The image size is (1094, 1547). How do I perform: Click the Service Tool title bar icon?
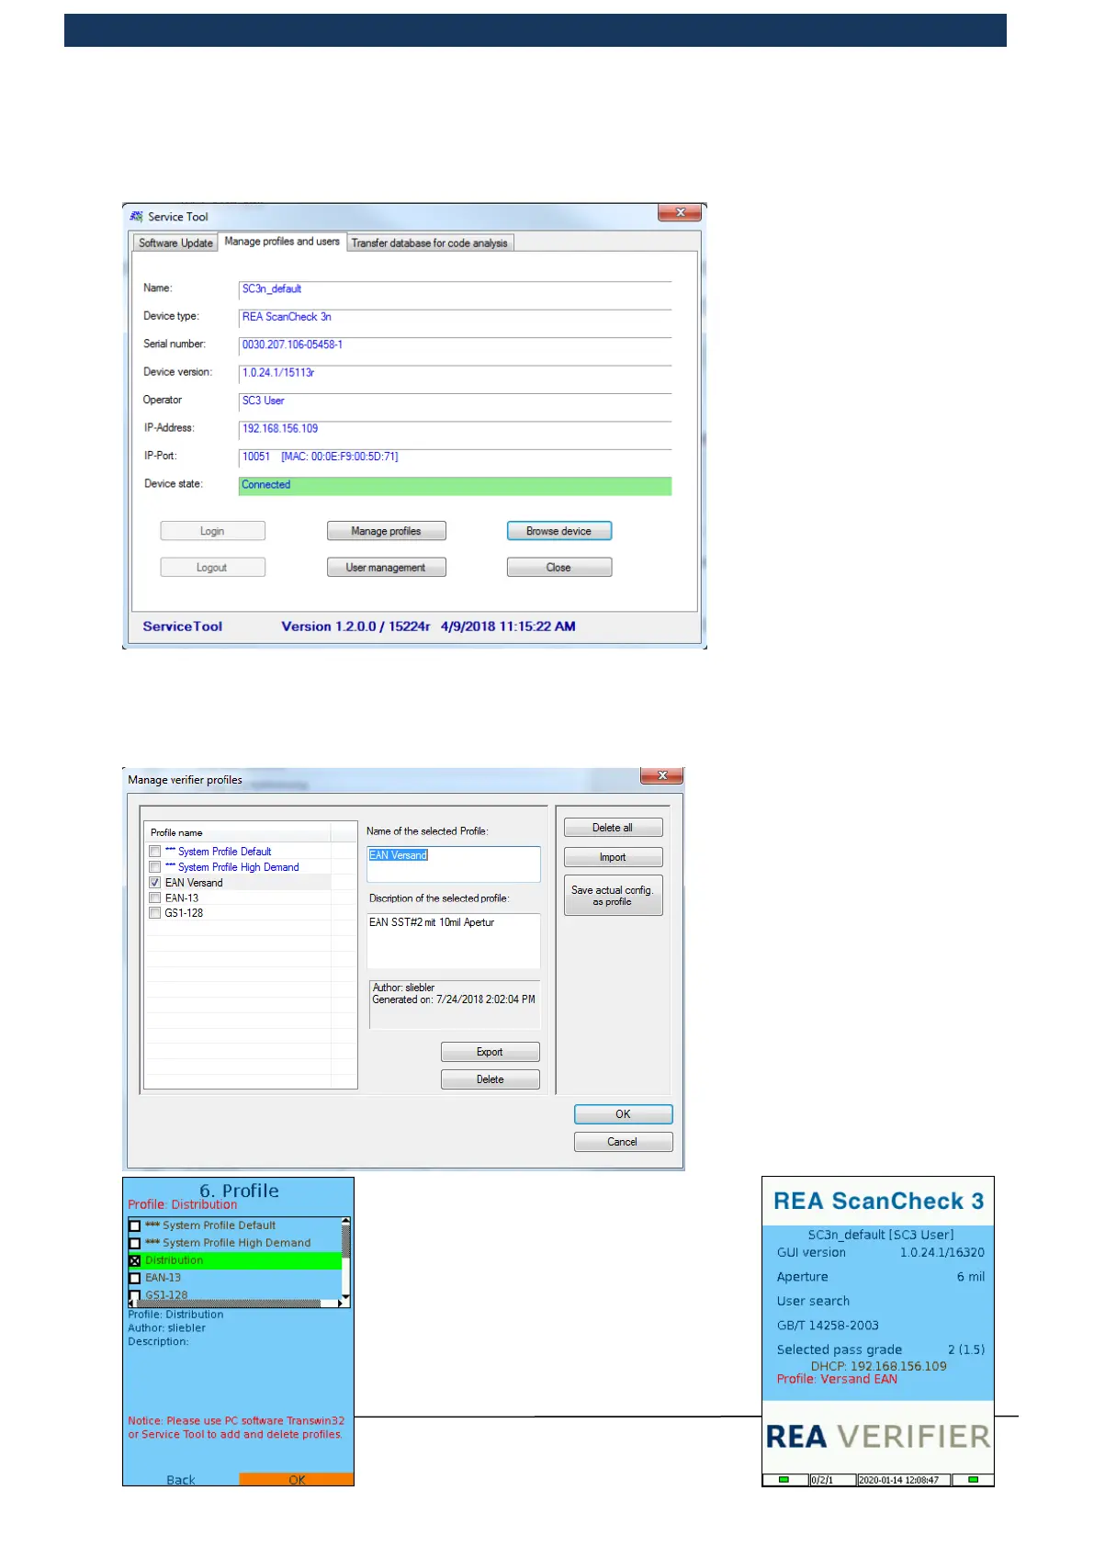pyautogui.click(x=136, y=217)
